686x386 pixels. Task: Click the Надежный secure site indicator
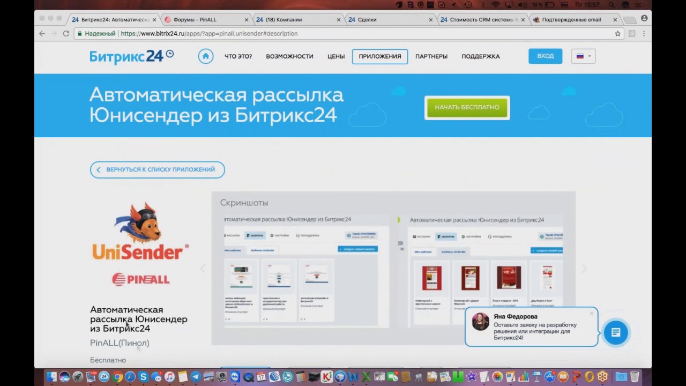(x=96, y=33)
